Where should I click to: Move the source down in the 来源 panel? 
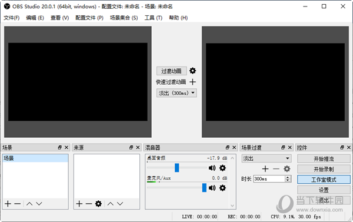[120, 204]
